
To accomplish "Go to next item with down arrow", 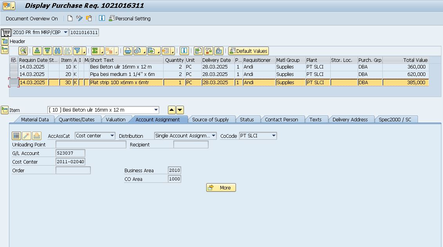I will tap(180, 110).
